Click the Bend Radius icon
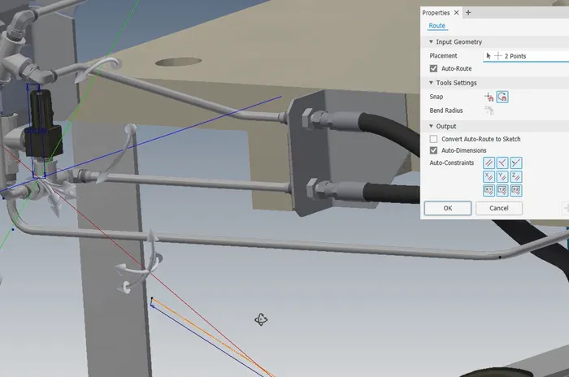 (x=489, y=110)
